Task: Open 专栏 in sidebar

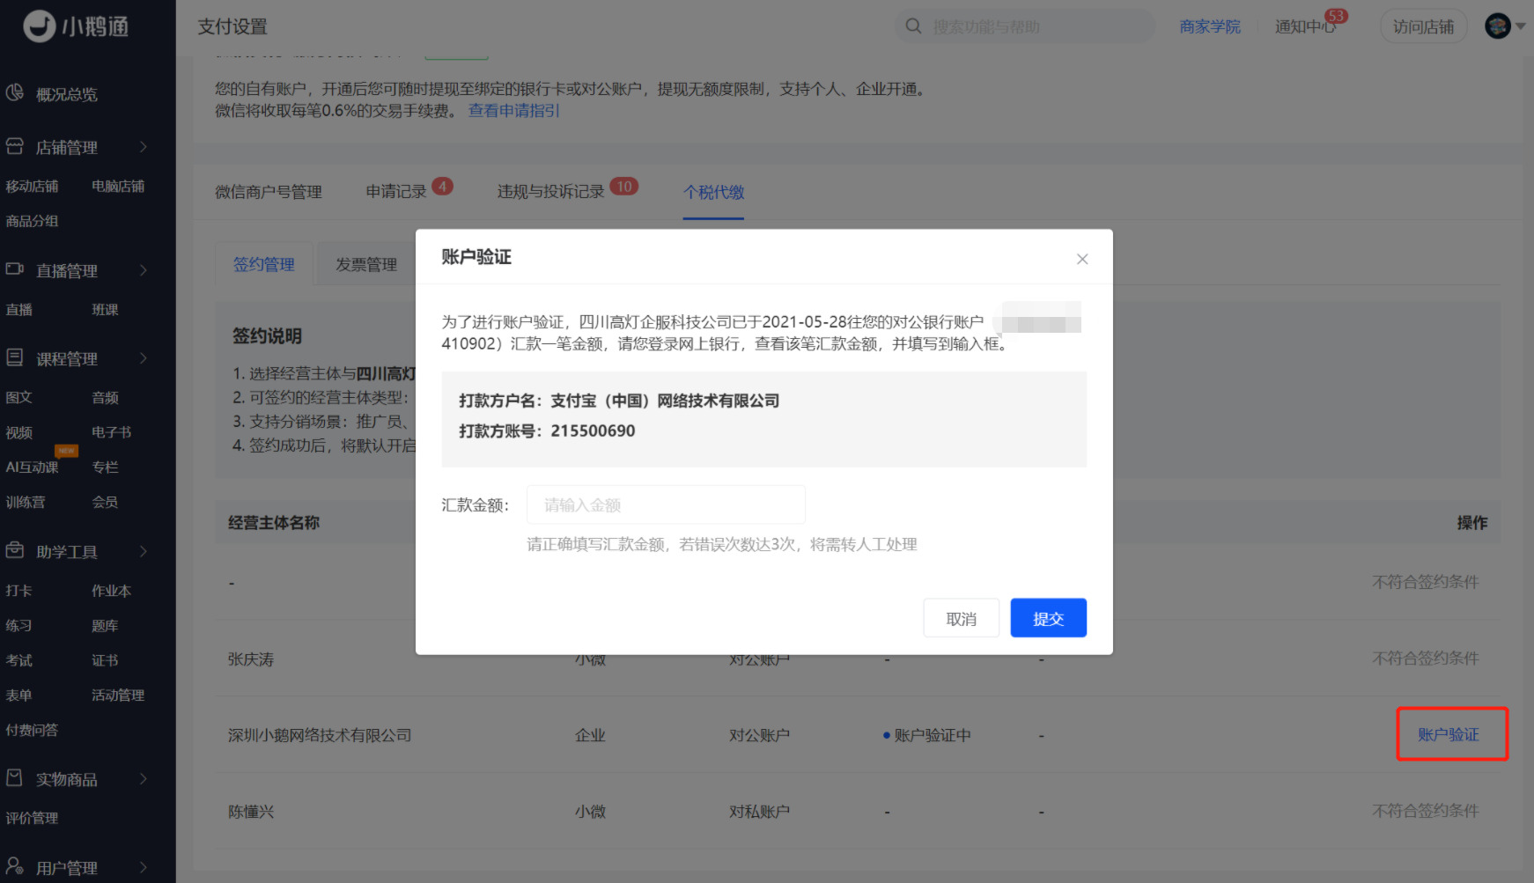Action: click(105, 467)
